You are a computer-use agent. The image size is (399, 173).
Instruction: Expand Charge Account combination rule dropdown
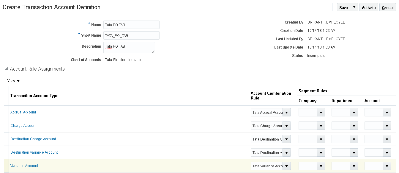(286, 126)
